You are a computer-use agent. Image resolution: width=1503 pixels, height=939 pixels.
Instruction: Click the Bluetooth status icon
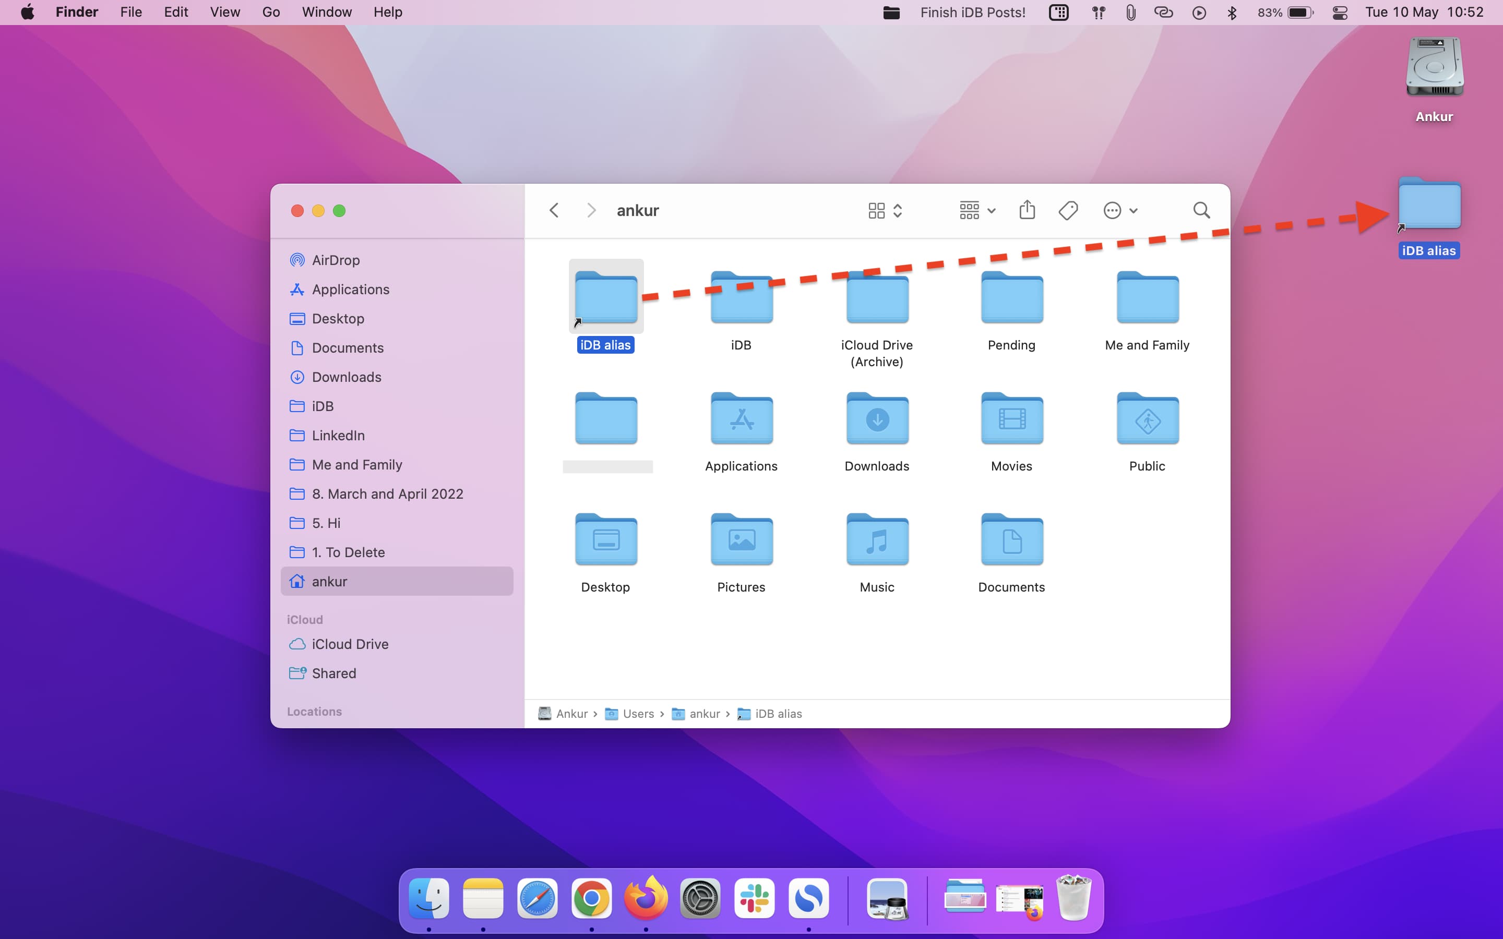point(1232,13)
